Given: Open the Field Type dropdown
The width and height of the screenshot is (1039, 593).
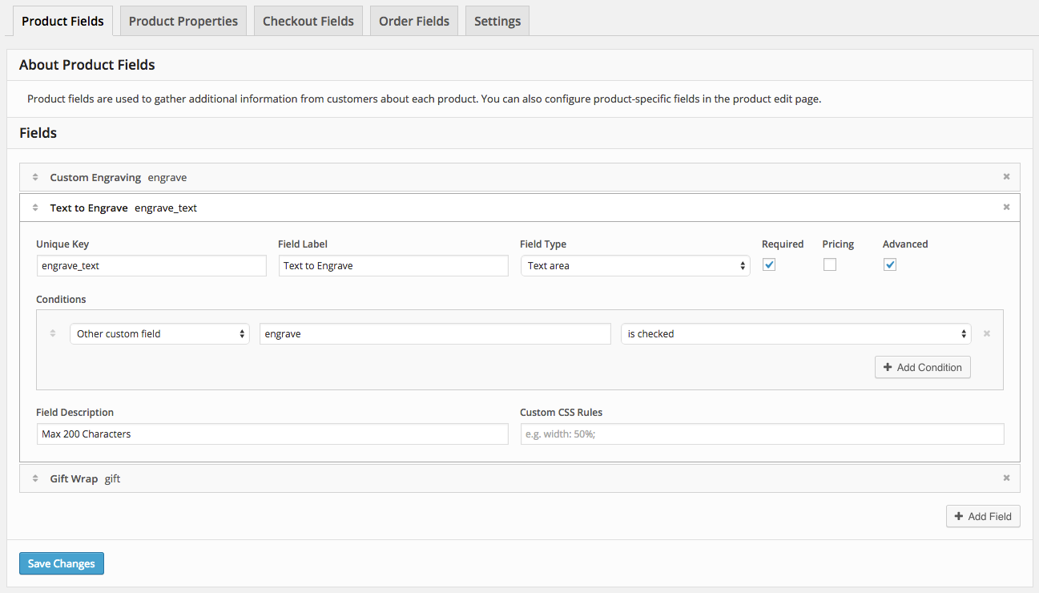Looking at the screenshot, I should point(634,266).
